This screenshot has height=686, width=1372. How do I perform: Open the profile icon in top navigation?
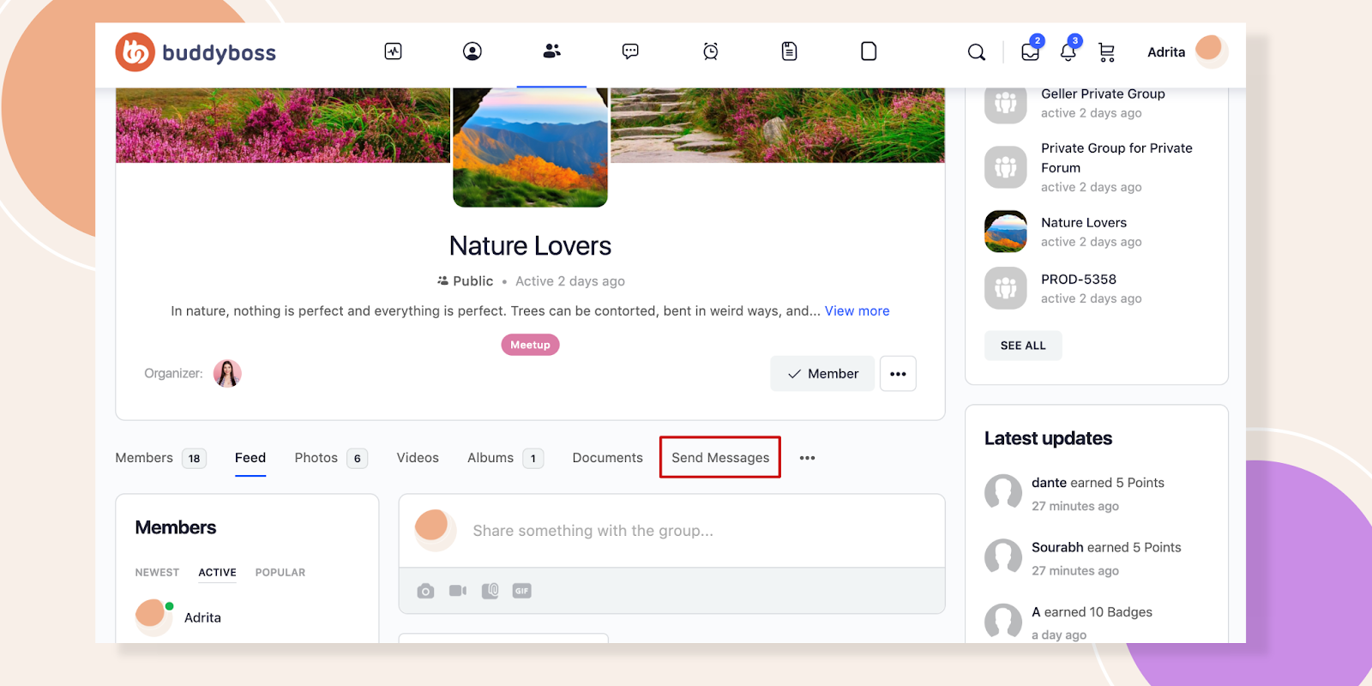point(472,51)
